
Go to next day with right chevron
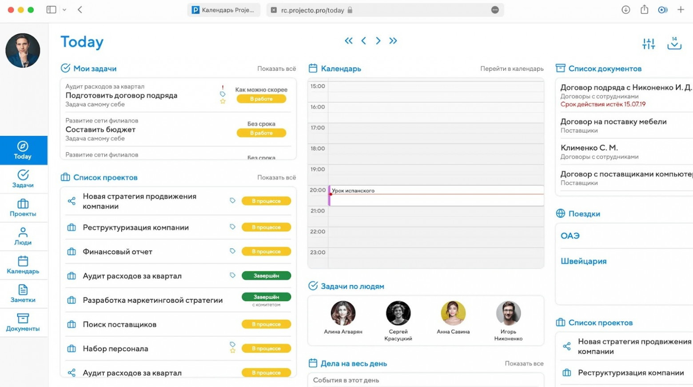[378, 41]
